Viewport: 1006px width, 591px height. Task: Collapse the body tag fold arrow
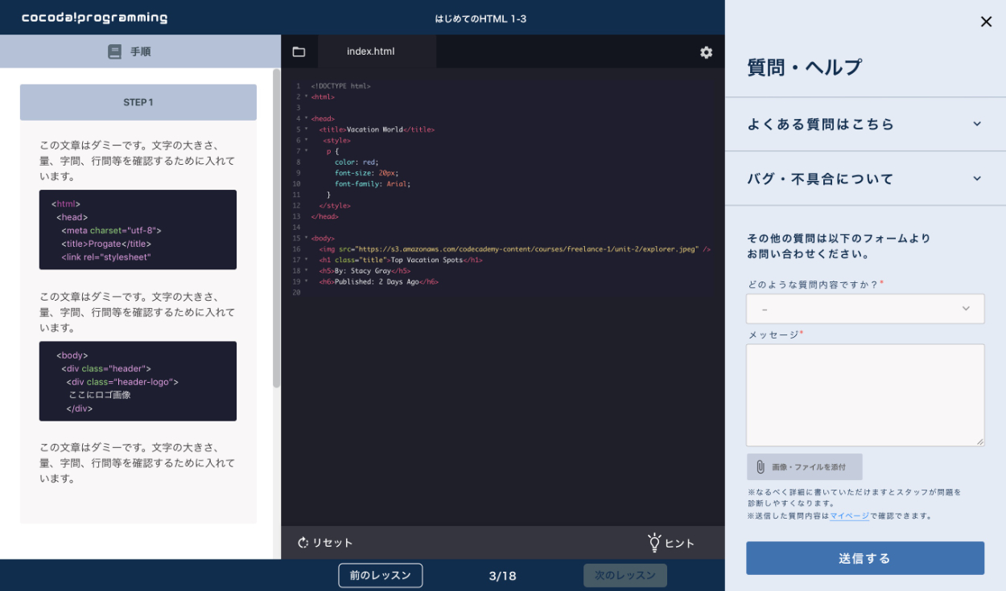[x=306, y=239]
